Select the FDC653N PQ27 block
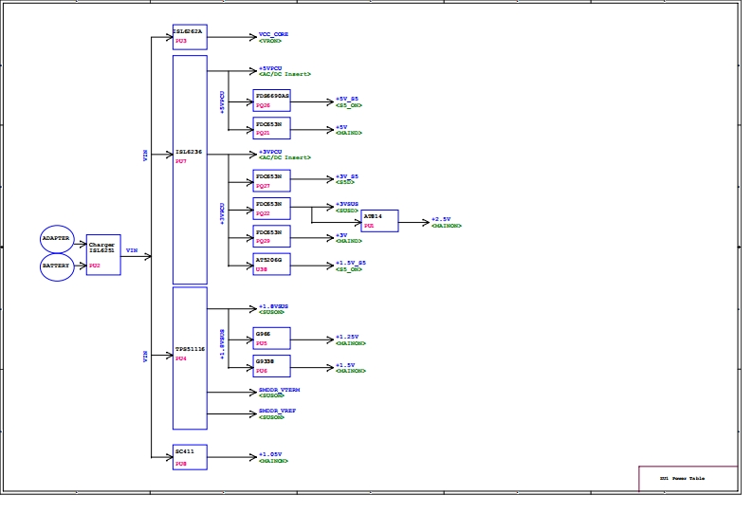Viewport: 752px width, 532px height. pyautogui.click(x=272, y=181)
